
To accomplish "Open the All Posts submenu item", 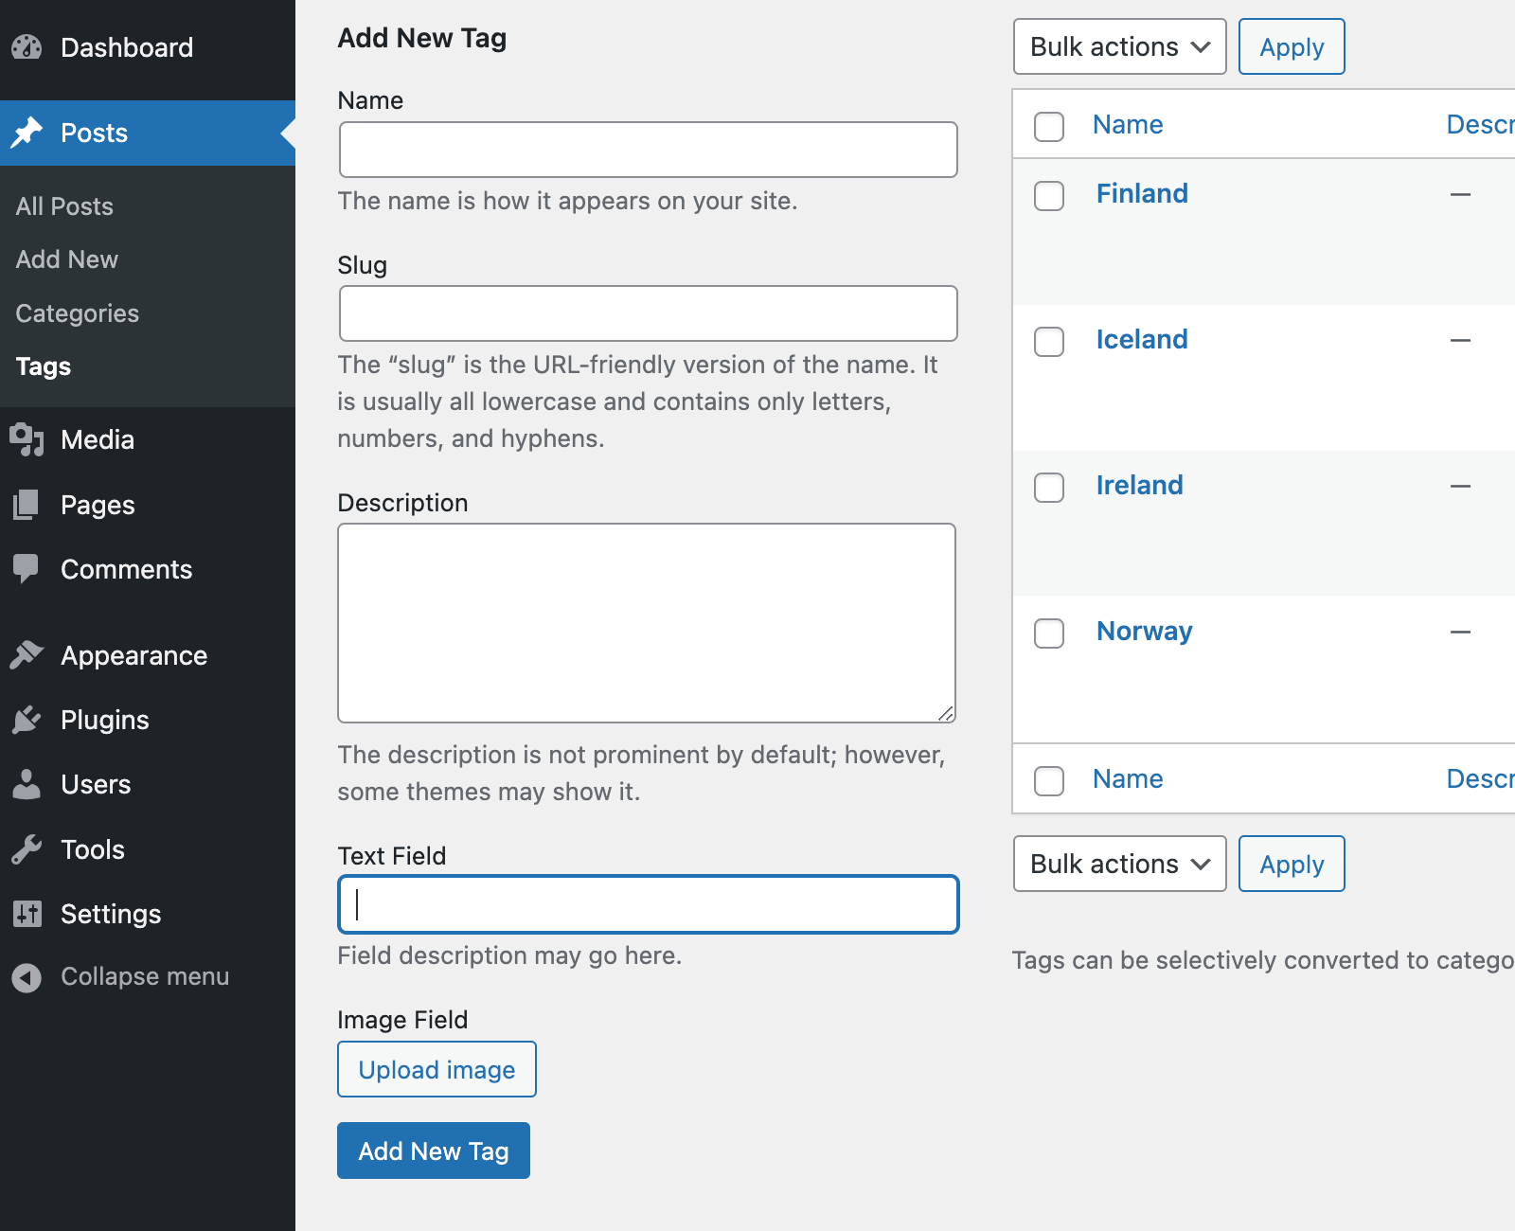I will 64,206.
